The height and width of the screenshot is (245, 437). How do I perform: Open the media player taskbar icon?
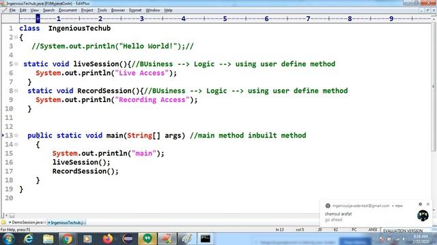coord(87,239)
